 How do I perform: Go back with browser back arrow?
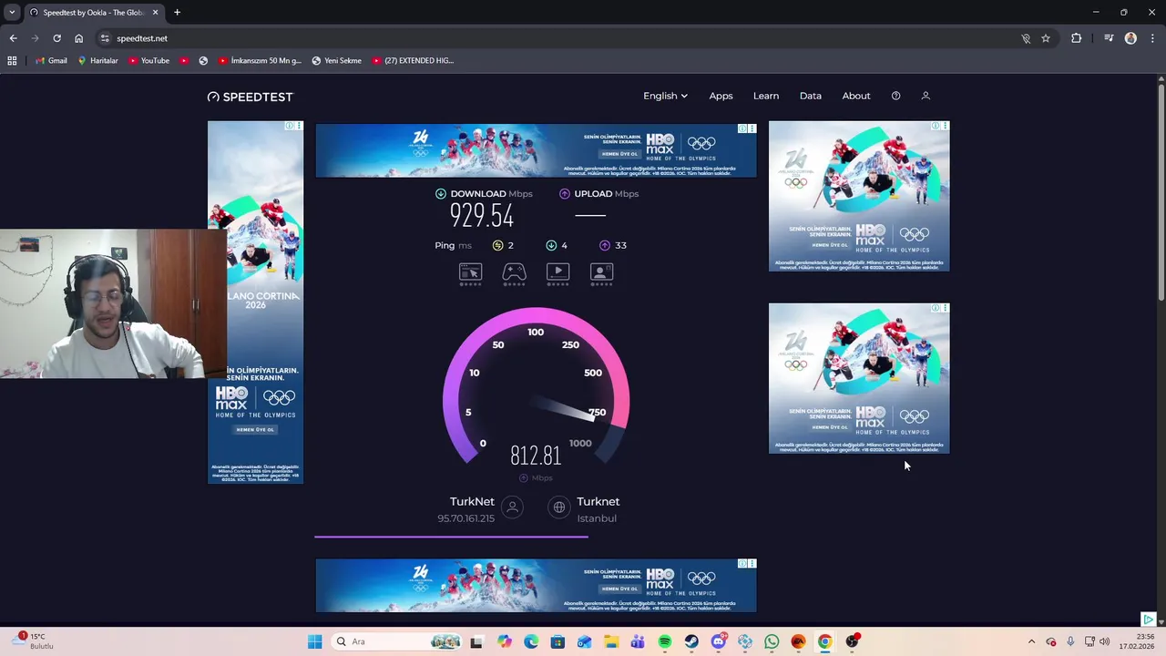click(13, 38)
